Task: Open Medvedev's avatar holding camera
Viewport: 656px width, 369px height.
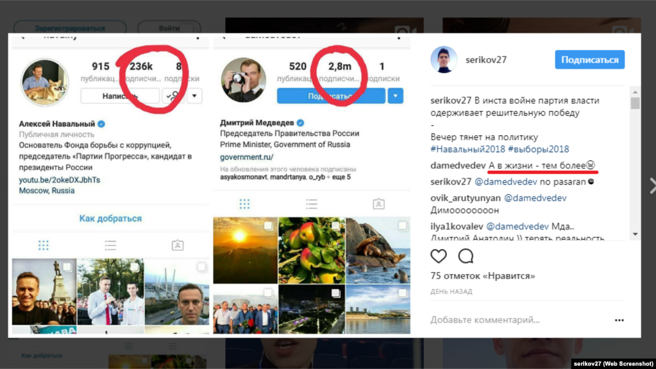Action: pos(244,80)
